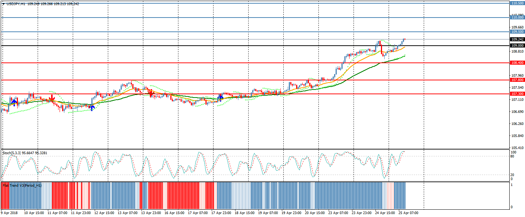Click blue up arrow near 17 Apr 23:00
This screenshot has height=217, width=525.
pyautogui.click(x=220, y=97)
